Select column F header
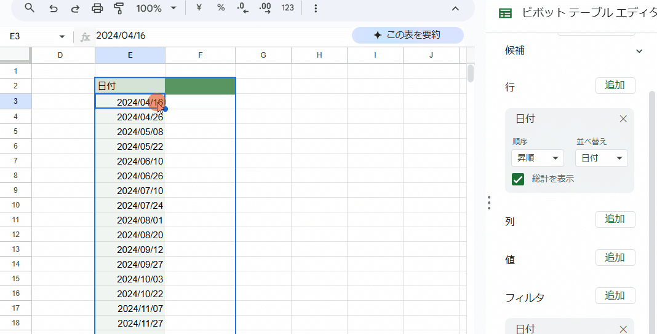 (201, 55)
